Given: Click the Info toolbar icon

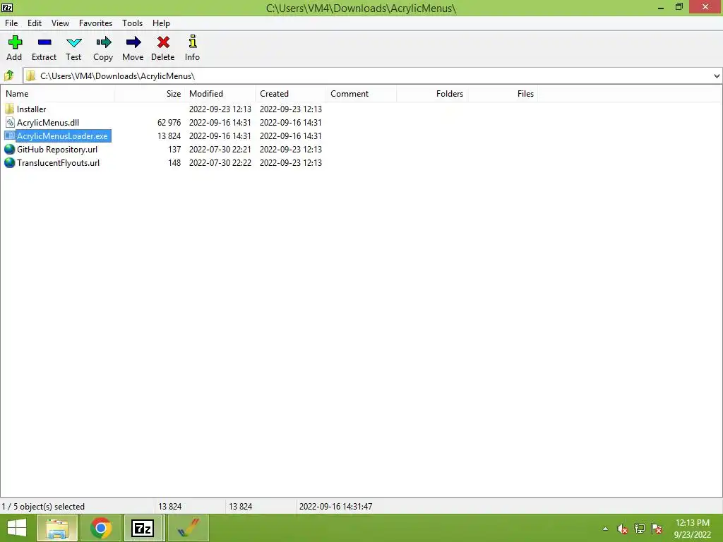Looking at the screenshot, I should (x=193, y=42).
